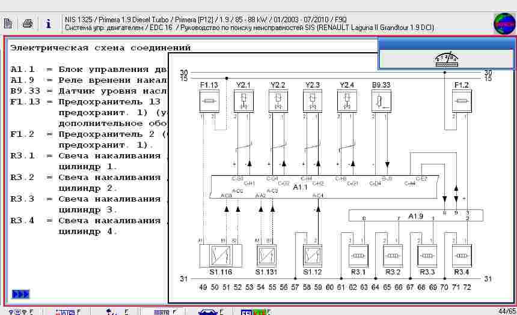517x315 pixels.
Task: Click the bottom bar document list icon
Action: point(162,312)
